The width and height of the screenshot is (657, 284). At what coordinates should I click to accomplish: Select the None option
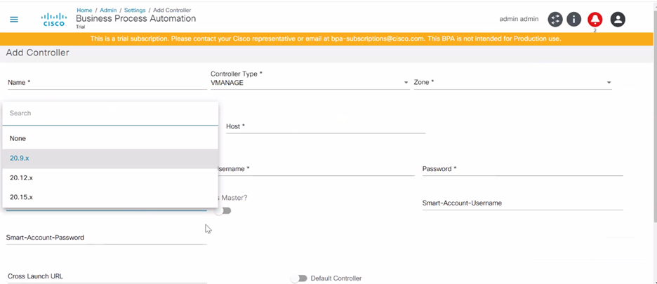pos(18,139)
